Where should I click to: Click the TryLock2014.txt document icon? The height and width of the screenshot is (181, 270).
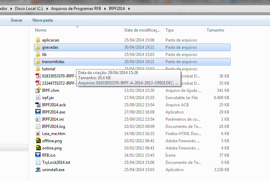38,162
